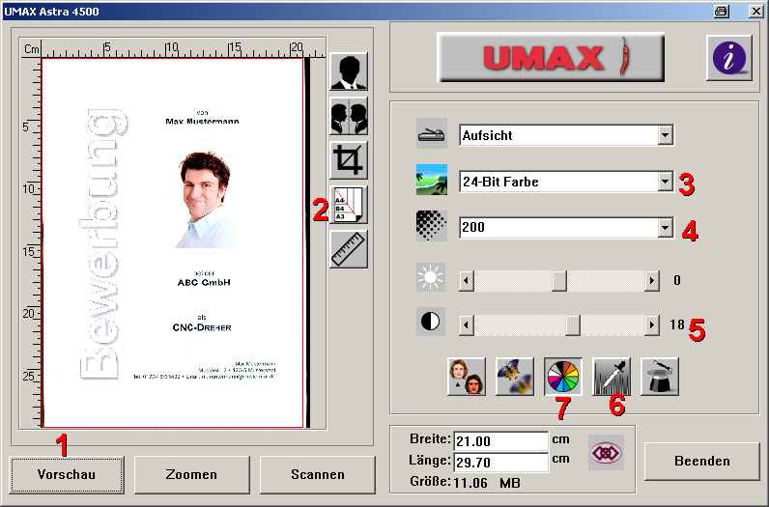
Task: Close the UMAX Astra 4500 window
Action: pyautogui.click(x=755, y=11)
